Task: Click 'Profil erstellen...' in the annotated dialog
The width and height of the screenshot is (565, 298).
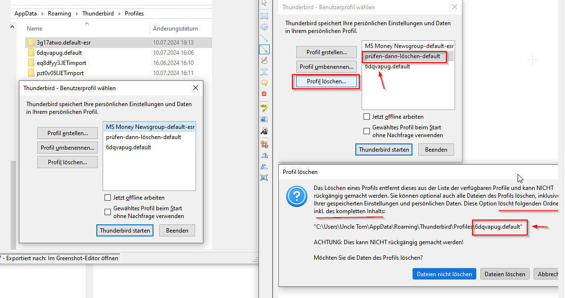Action: pos(326,52)
